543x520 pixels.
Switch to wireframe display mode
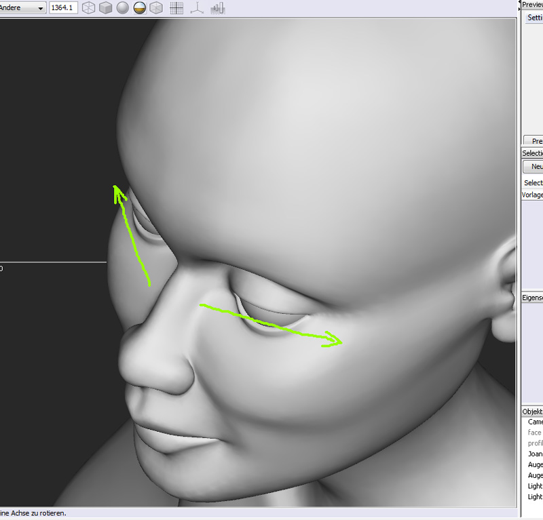click(88, 7)
